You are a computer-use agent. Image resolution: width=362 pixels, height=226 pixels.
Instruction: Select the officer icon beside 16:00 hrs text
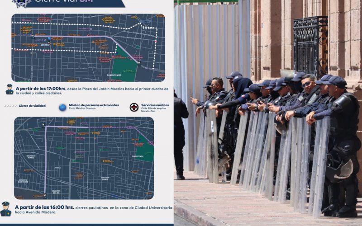[x=5, y=209]
